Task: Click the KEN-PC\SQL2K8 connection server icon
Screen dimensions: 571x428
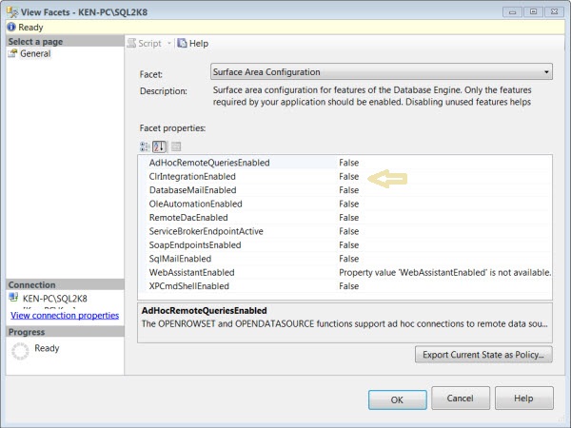Action: coord(14,298)
